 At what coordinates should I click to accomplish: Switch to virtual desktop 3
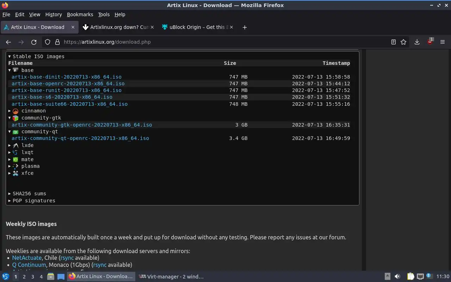coord(33,277)
